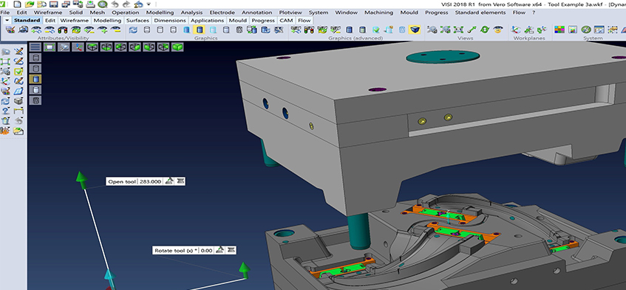The width and height of the screenshot is (626, 290).
Task: Open a file with the yellow folder icon
Action: [x=30, y=4]
